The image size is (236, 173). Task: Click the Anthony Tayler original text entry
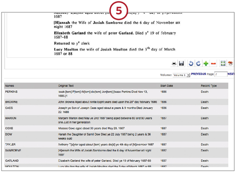click(106, 145)
